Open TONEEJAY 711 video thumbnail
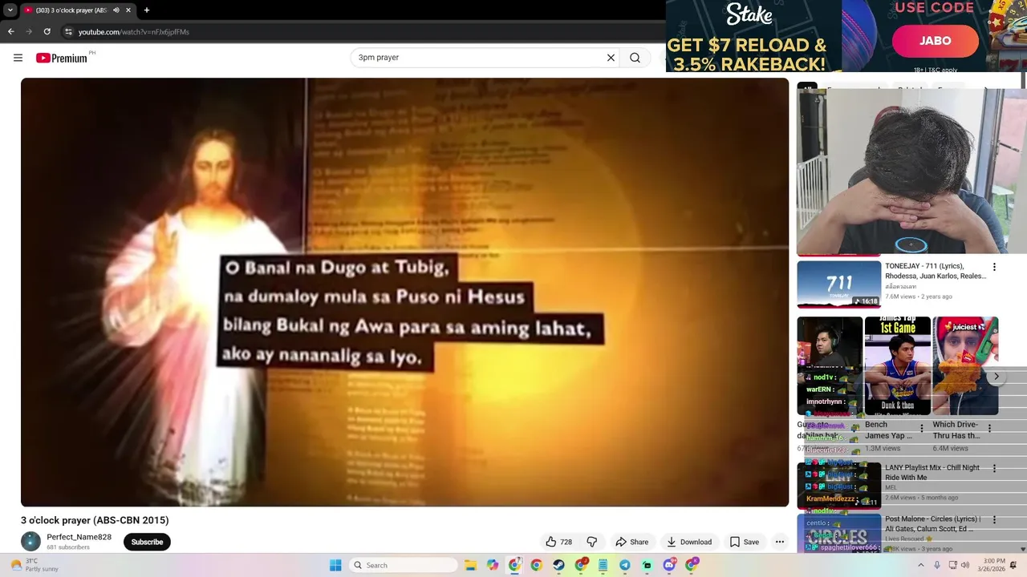The image size is (1027, 577). pos(838,284)
